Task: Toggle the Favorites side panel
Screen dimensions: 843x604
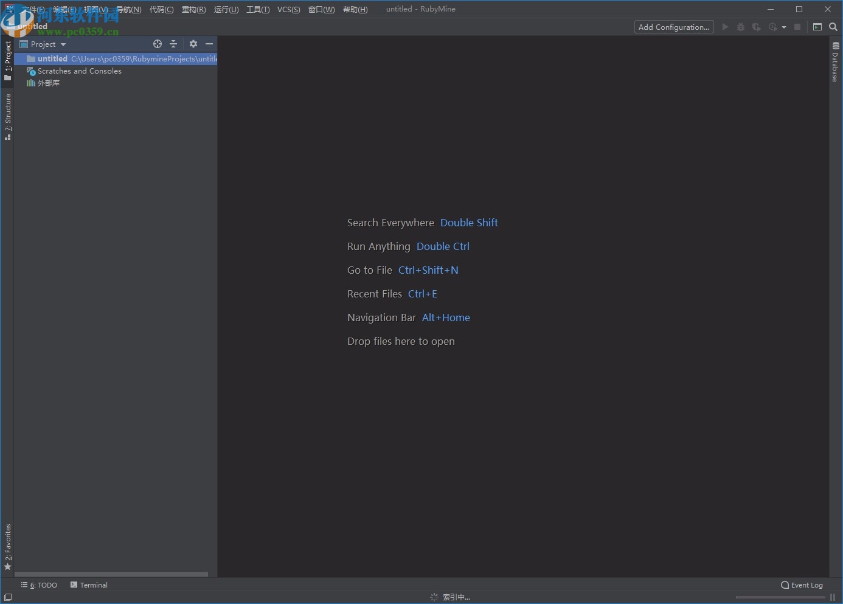Action: click(8, 546)
